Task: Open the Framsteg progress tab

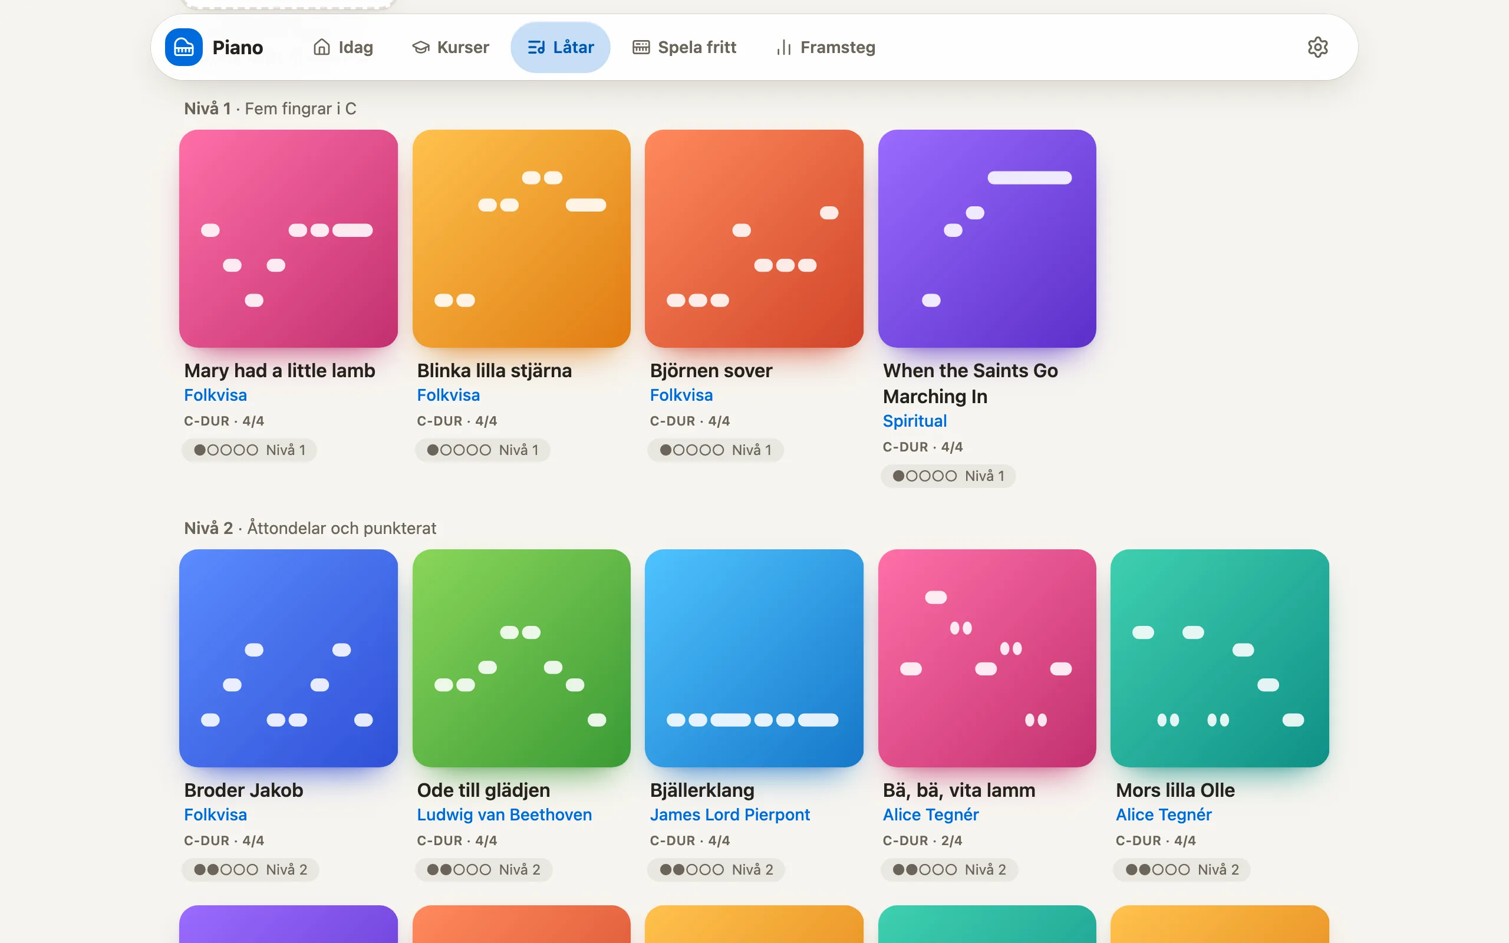Action: point(826,47)
